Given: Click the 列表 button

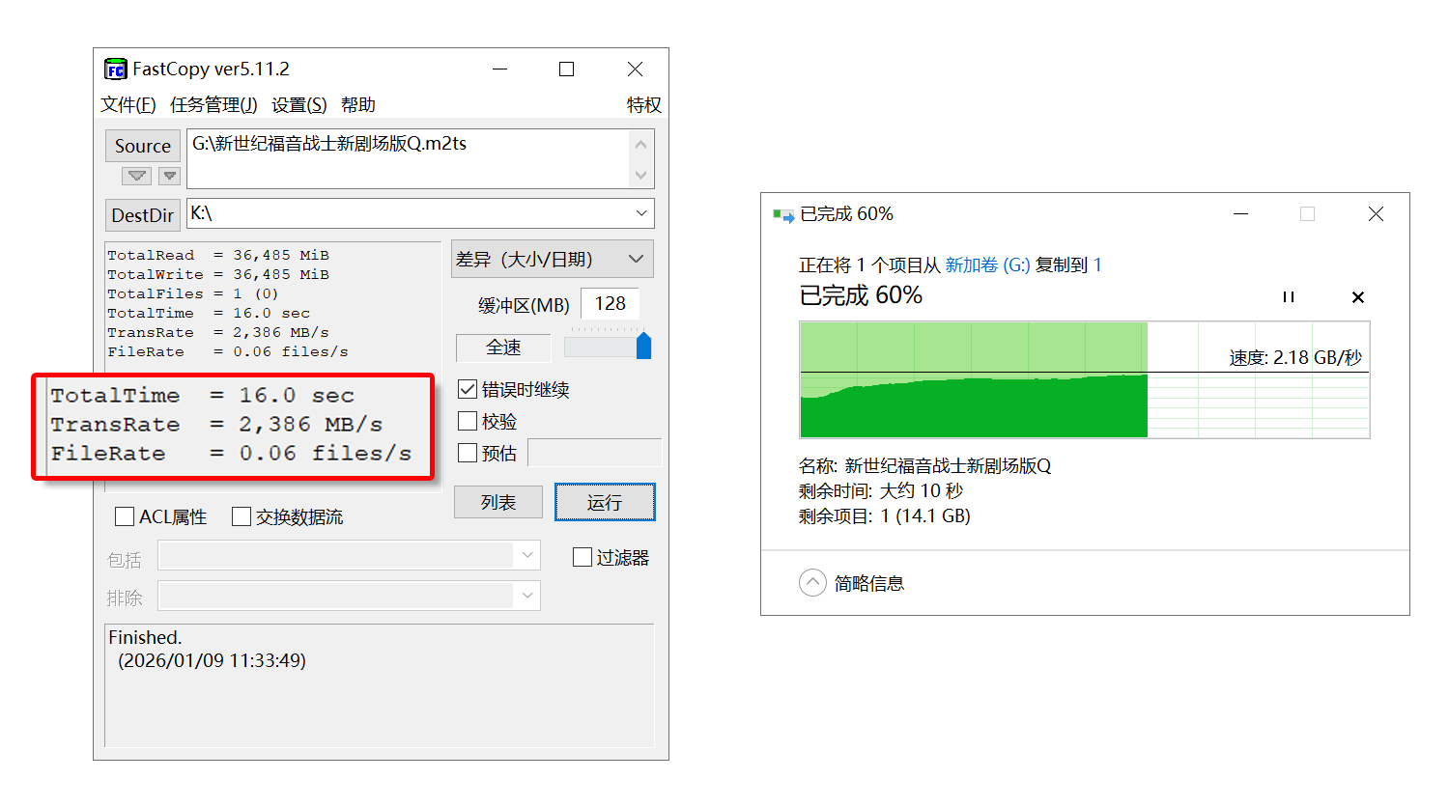Looking at the screenshot, I should pyautogui.click(x=498, y=502).
